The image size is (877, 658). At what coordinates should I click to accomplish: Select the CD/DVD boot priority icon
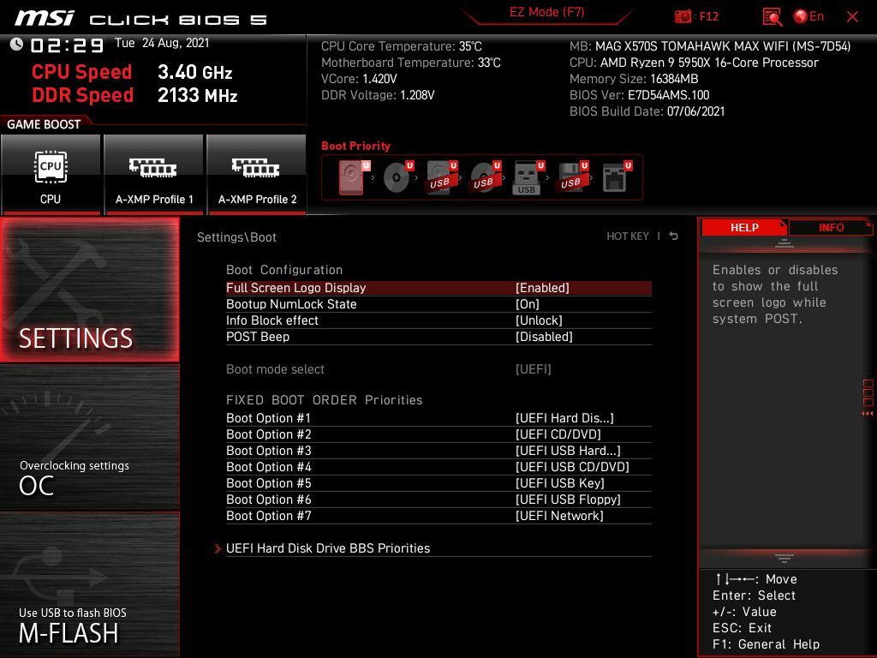[397, 177]
